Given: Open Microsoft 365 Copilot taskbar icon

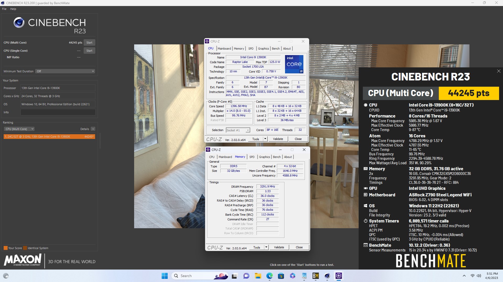Looking at the screenshot, I should coord(292,276).
